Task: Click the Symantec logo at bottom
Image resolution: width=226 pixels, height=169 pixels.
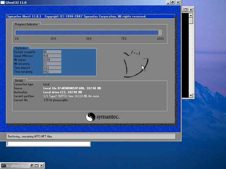Action: tap(103, 117)
